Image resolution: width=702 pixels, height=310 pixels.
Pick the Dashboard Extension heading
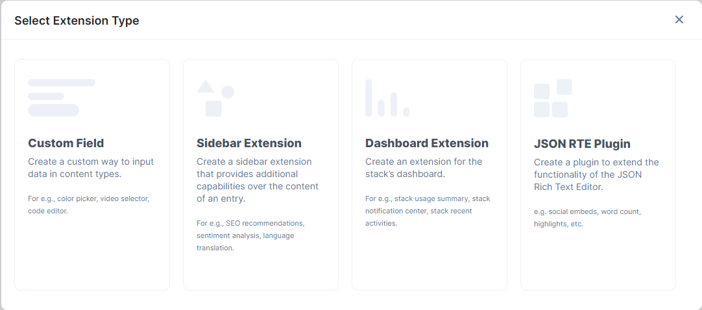point(426,143)
